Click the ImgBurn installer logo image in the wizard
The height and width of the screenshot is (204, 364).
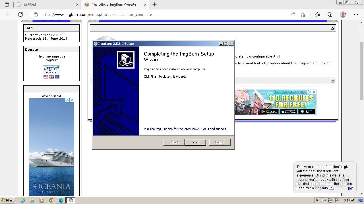(x=126, y=60)
